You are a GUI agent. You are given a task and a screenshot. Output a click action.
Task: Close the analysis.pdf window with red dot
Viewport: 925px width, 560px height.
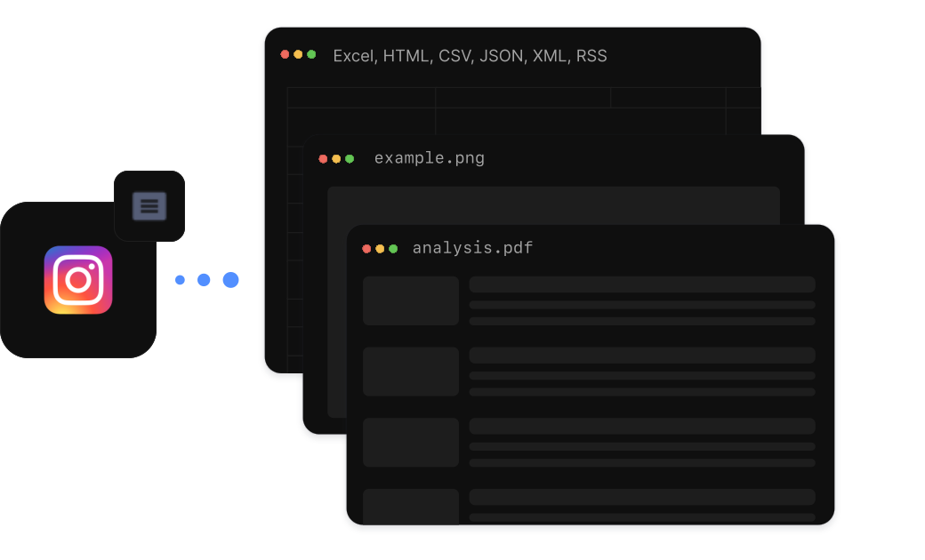pos(366,249)
